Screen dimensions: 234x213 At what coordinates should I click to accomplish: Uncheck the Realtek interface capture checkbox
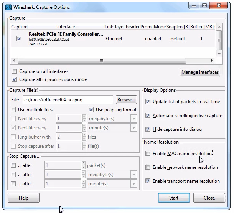click(19, 39)
